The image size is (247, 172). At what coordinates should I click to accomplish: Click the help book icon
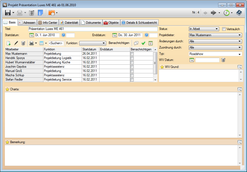(239, 13)
